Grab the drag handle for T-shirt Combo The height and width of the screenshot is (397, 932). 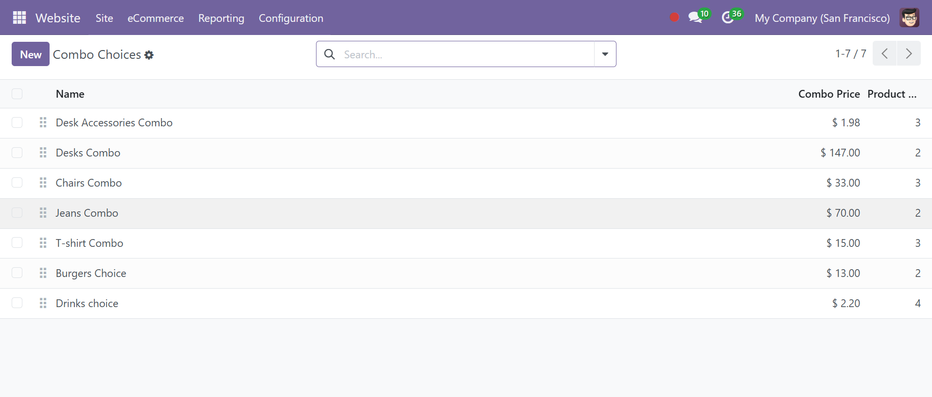click(43, 243)
